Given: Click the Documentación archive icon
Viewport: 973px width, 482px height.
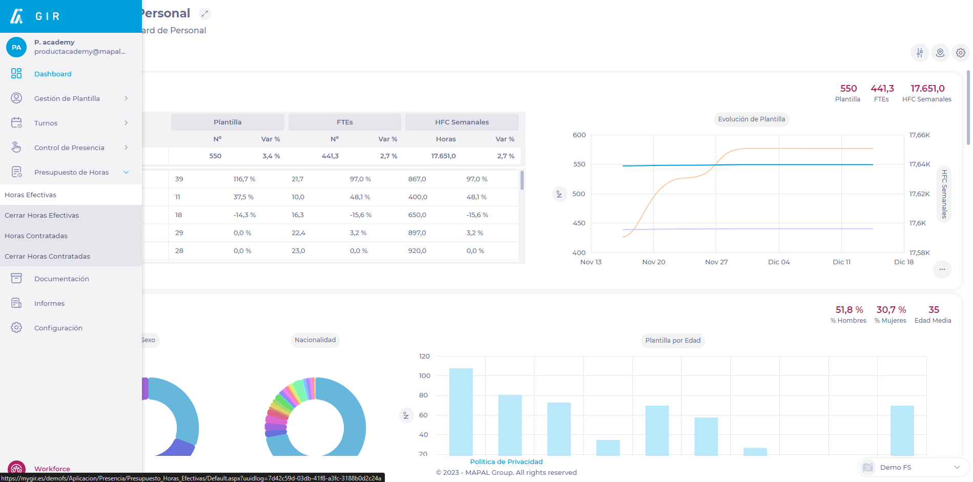Looking at the screenshot, I should pos(16,279).
